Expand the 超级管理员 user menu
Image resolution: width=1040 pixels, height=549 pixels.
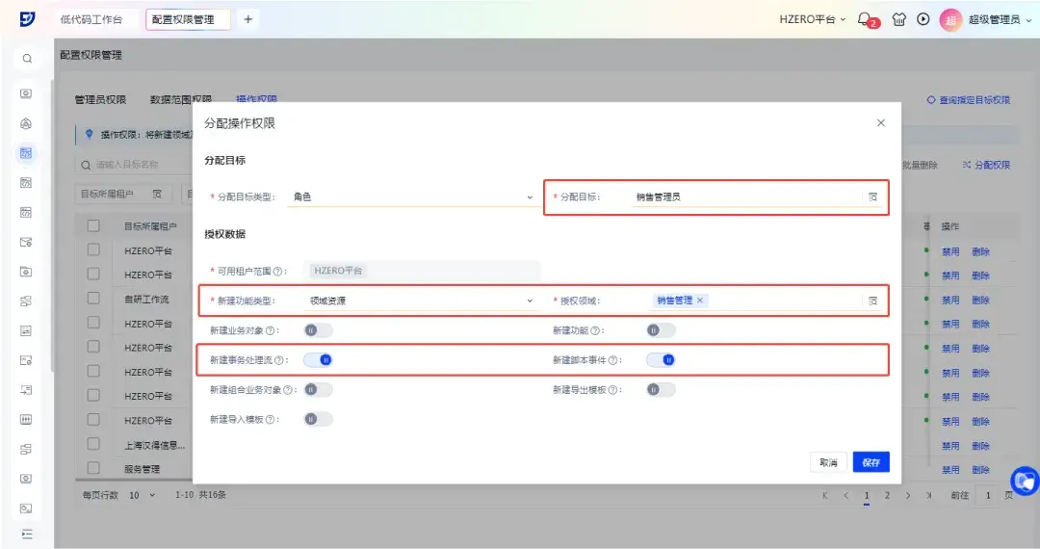point(1000,20)
